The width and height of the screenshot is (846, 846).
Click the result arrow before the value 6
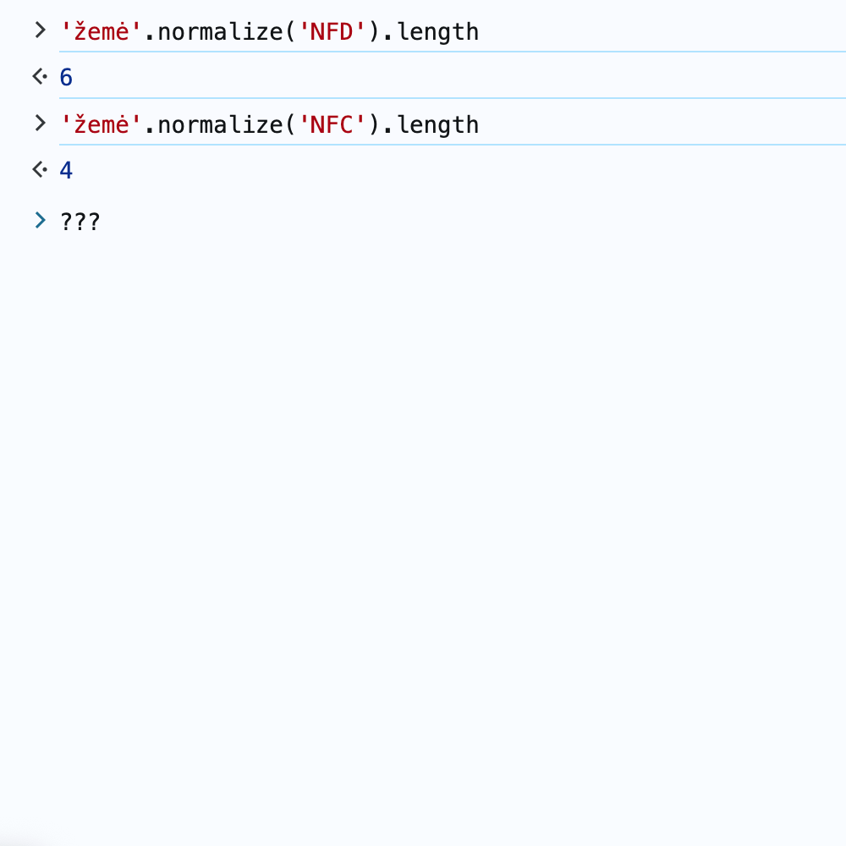37,75
